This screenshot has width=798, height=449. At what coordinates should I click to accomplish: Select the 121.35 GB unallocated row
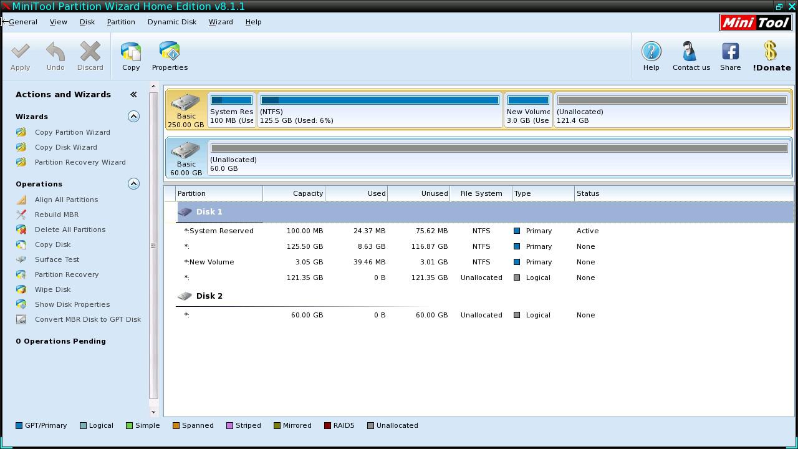coord(485,278)
